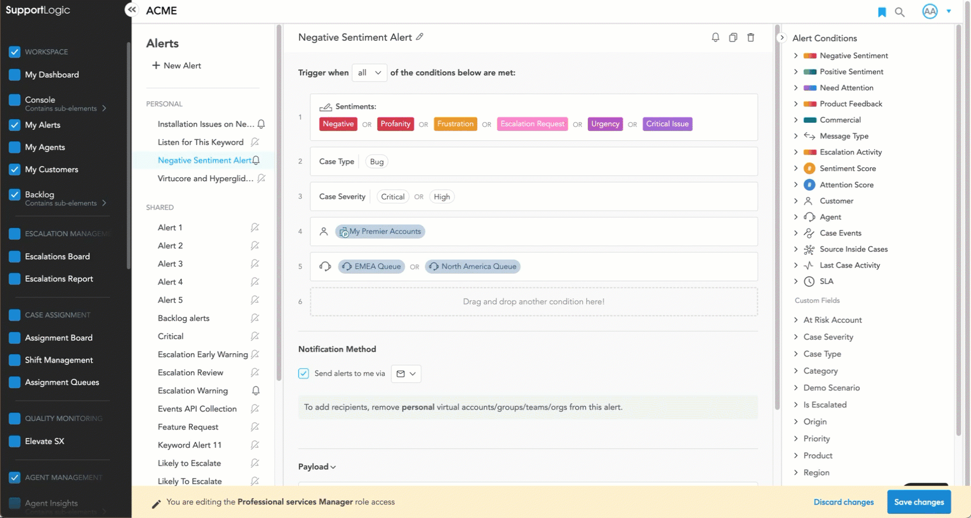This screenshot has height=518, width=971.
Task: Toggle the Workspace checkbox
Action: click(15, 52)
